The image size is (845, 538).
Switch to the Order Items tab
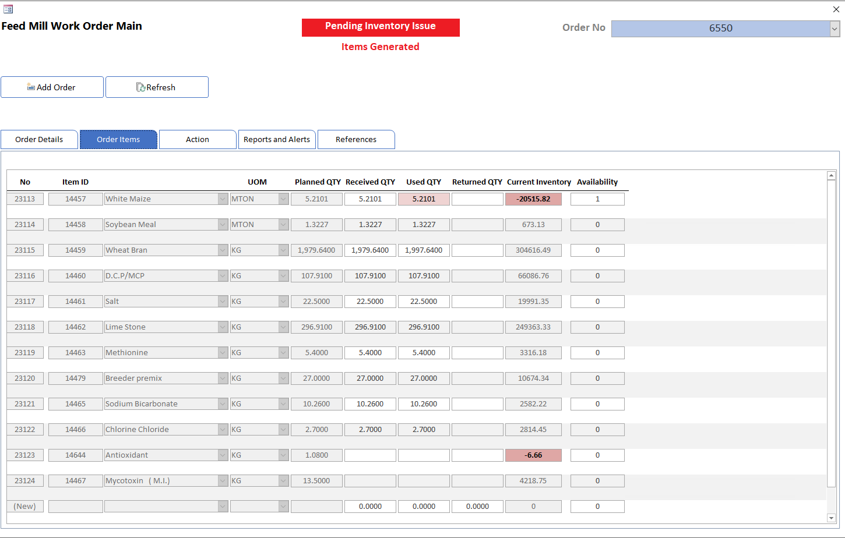click(118, 140)
